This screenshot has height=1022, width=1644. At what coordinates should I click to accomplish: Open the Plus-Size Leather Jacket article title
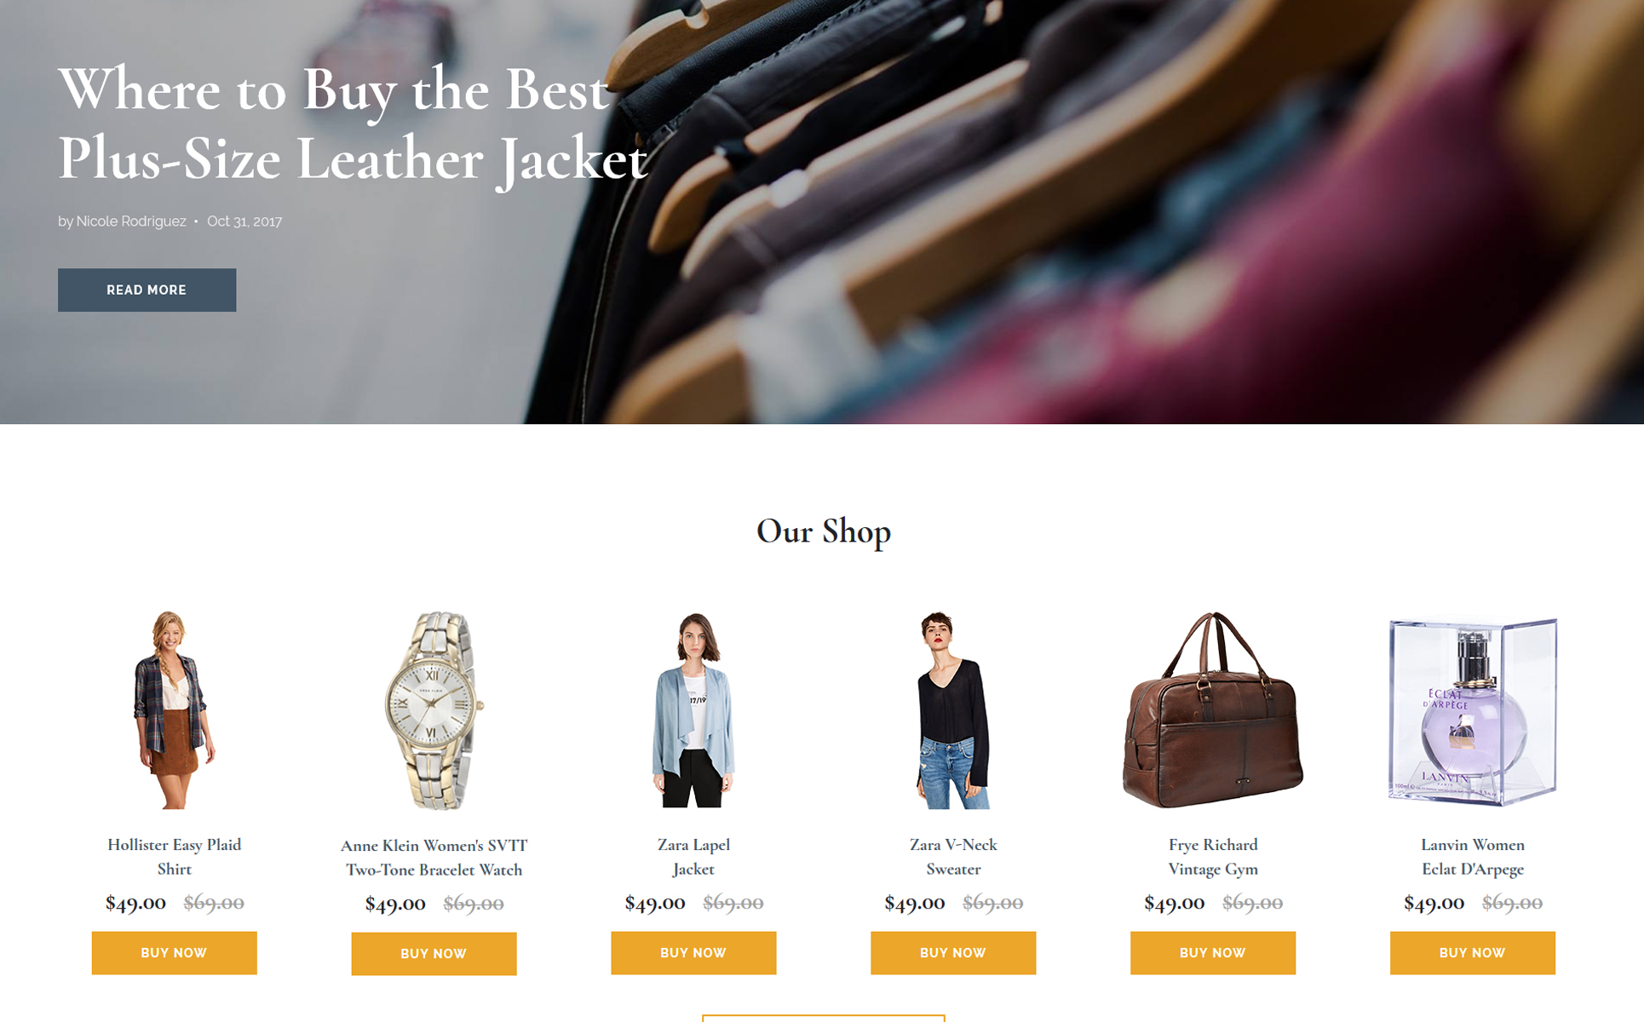click(x=353, y=124)
